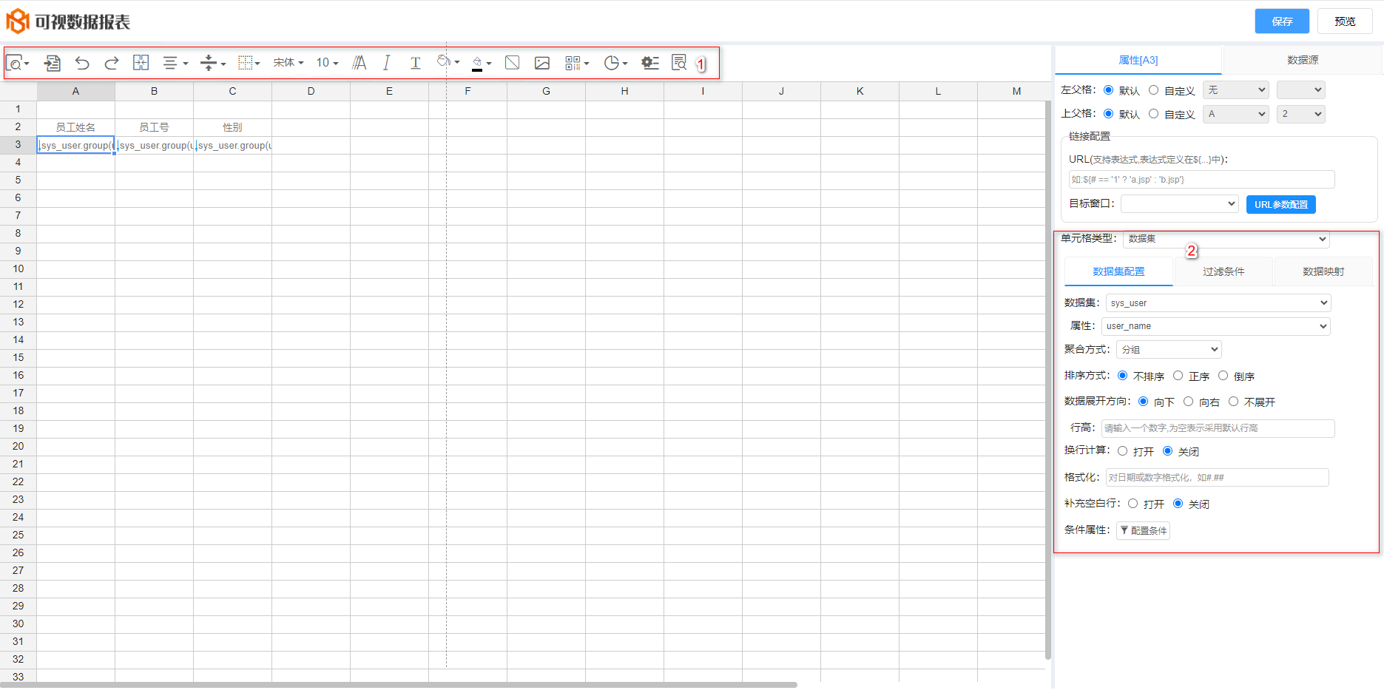Open the cell border options

point(249,63)
